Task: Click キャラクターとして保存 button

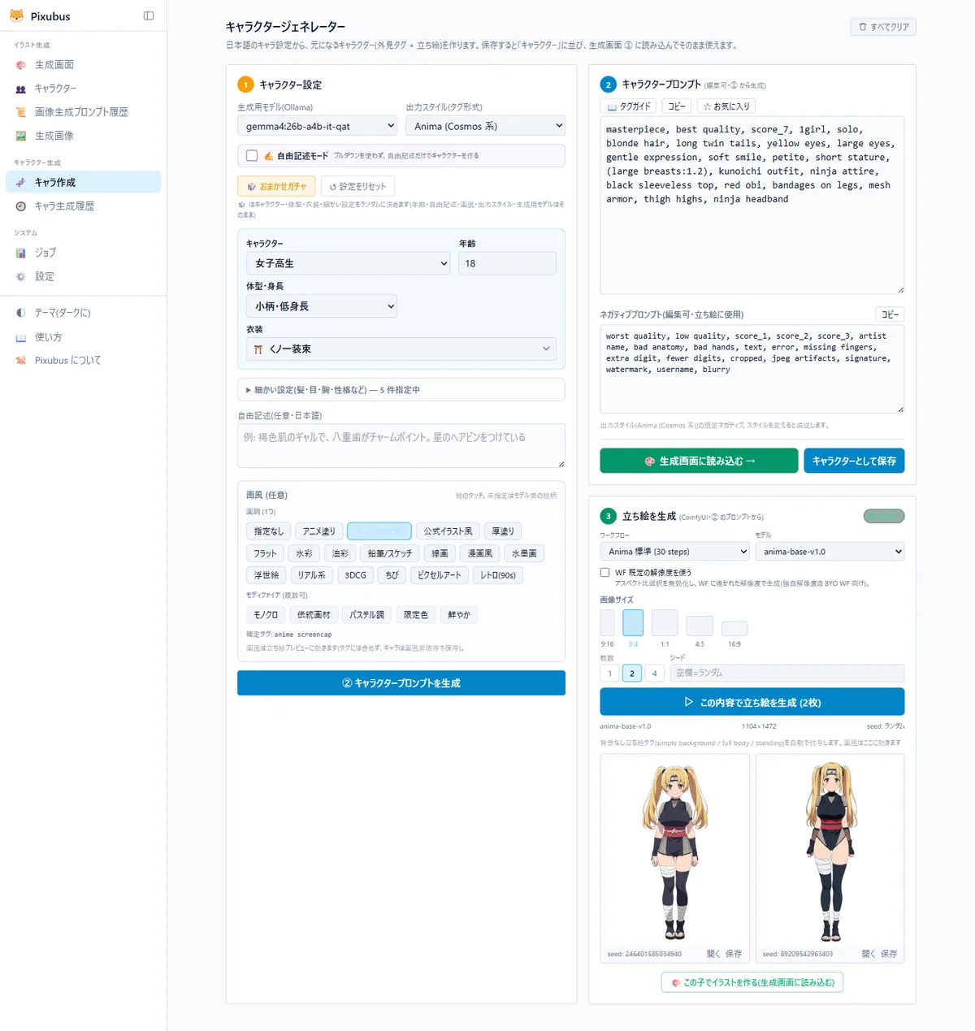Action: pos(854,461)
